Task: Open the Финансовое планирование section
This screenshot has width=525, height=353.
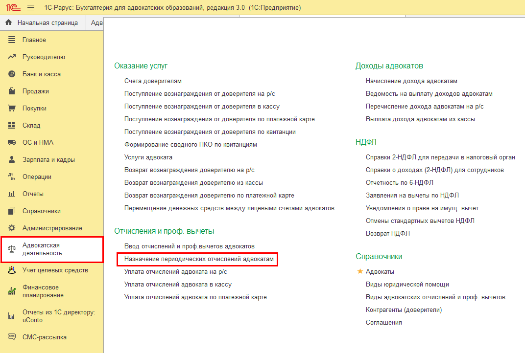Action: click(x=43, y=291)
